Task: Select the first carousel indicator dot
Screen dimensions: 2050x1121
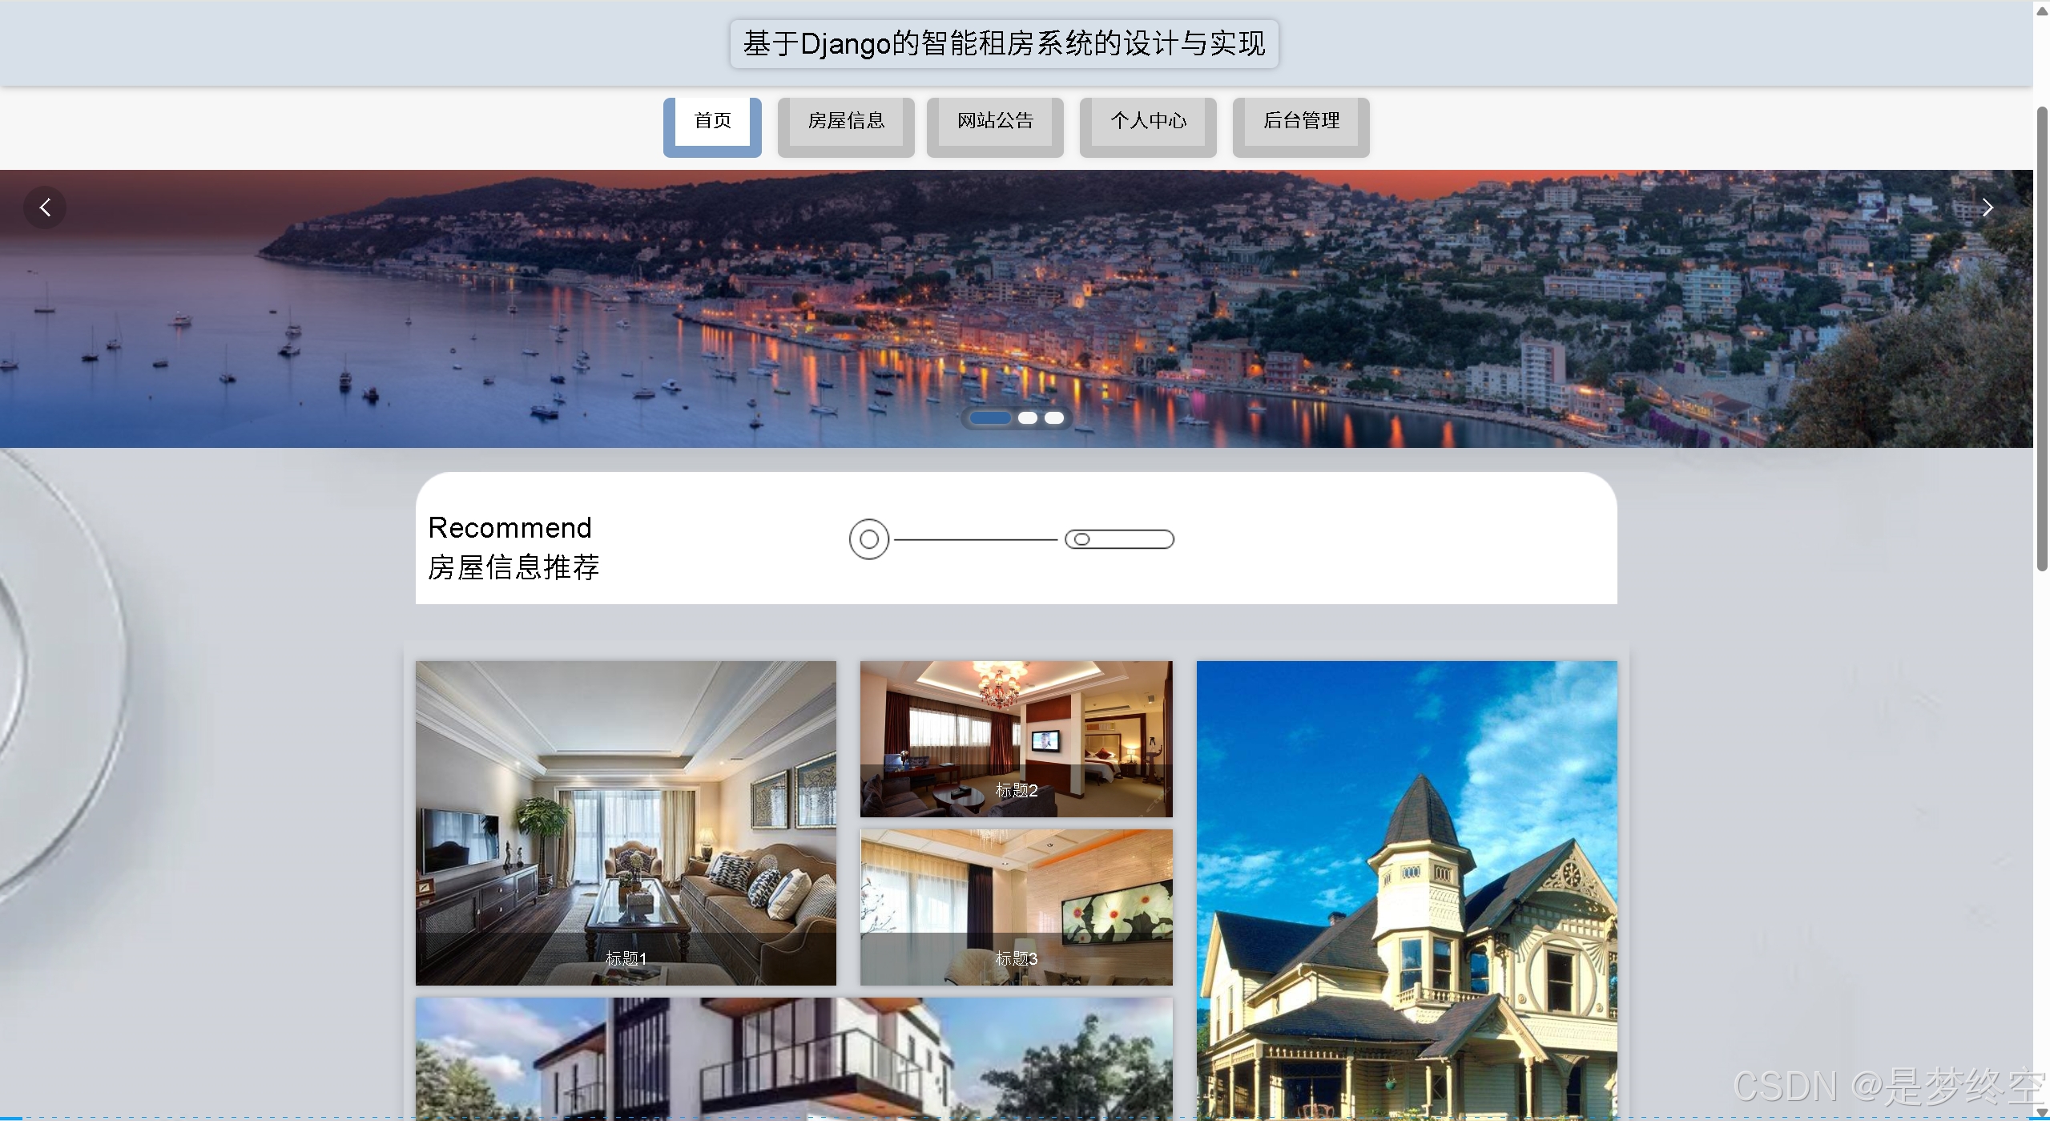Action: pos(990,418)
